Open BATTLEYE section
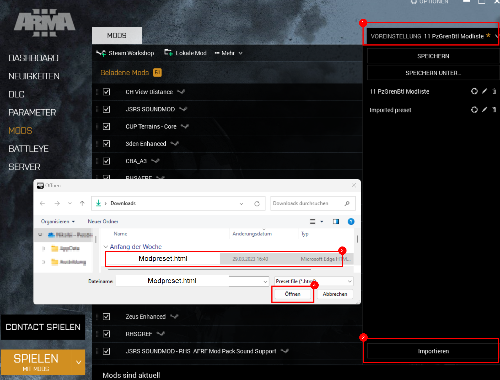 click(x=28, y=149)
